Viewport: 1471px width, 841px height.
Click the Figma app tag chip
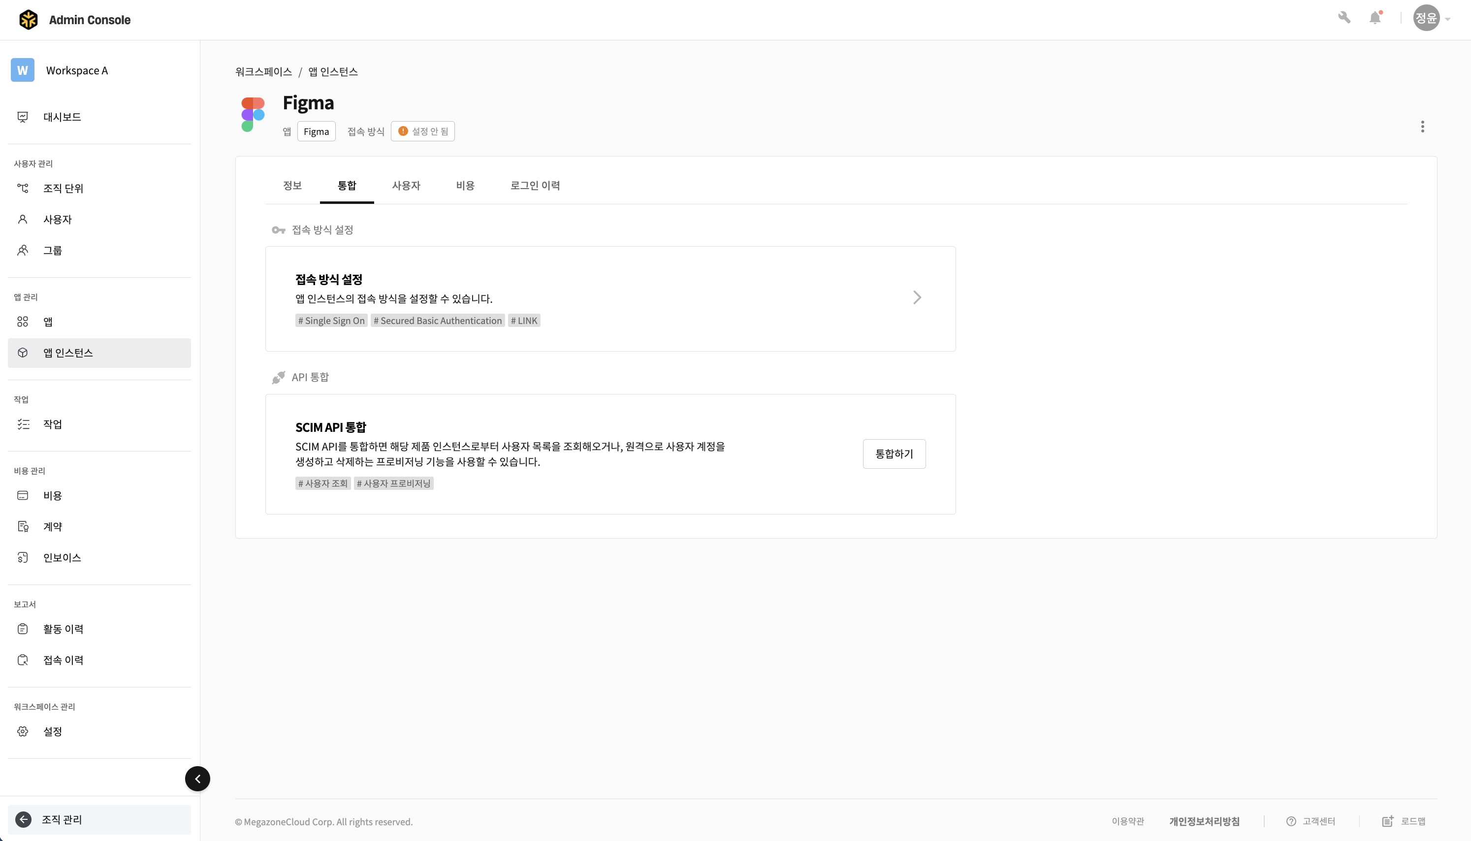pos(317,131)
